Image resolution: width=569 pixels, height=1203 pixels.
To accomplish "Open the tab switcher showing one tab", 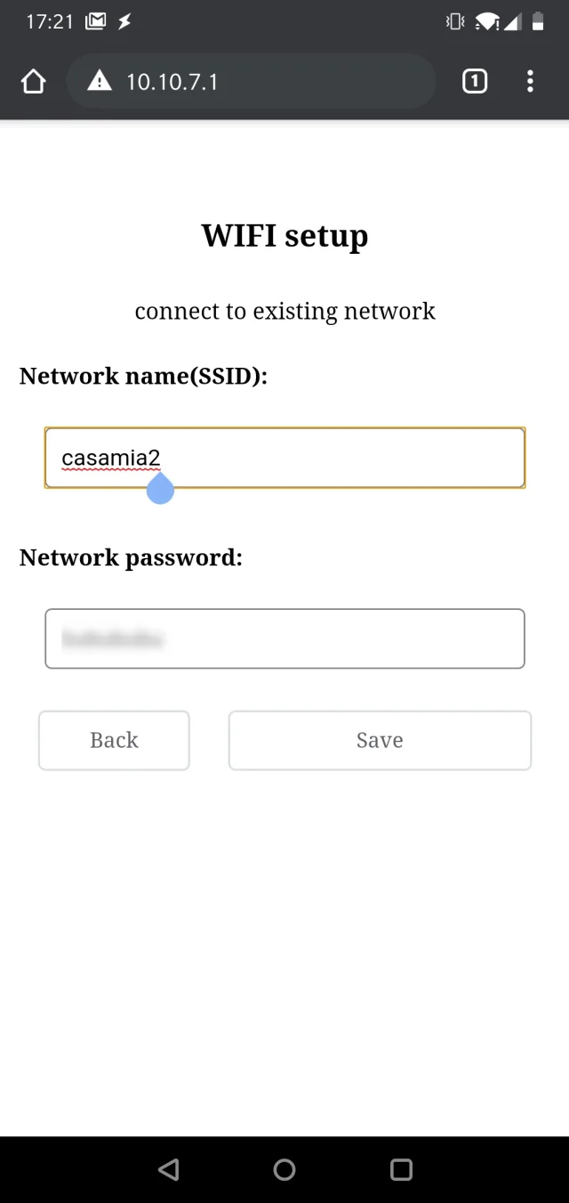I will pyautogui.click(x=474, y=81).
